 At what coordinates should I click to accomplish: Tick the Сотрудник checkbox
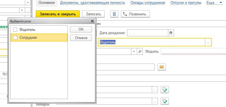click(x=15, y=38)
